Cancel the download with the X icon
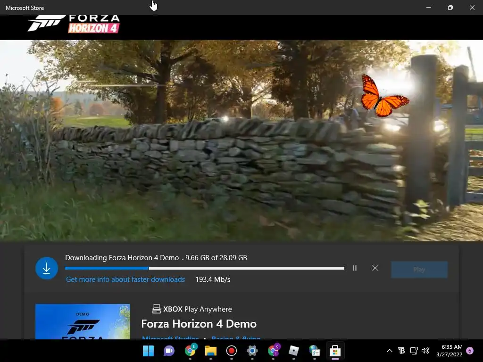 pos(375,268)
